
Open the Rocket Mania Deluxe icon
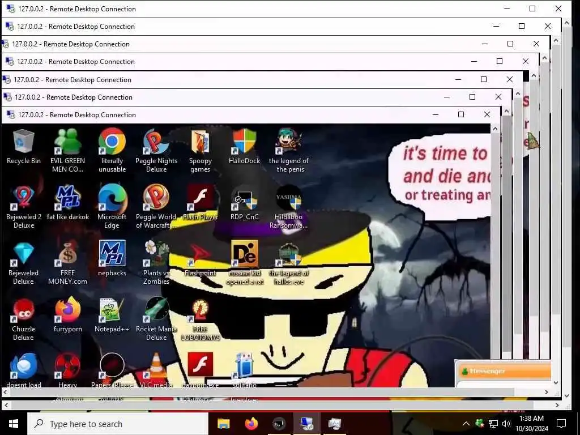tap(156, 319)
